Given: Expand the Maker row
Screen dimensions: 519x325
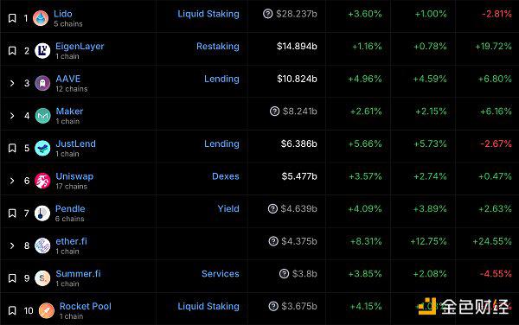Looking at the screenshot, I should pos(12,116).
